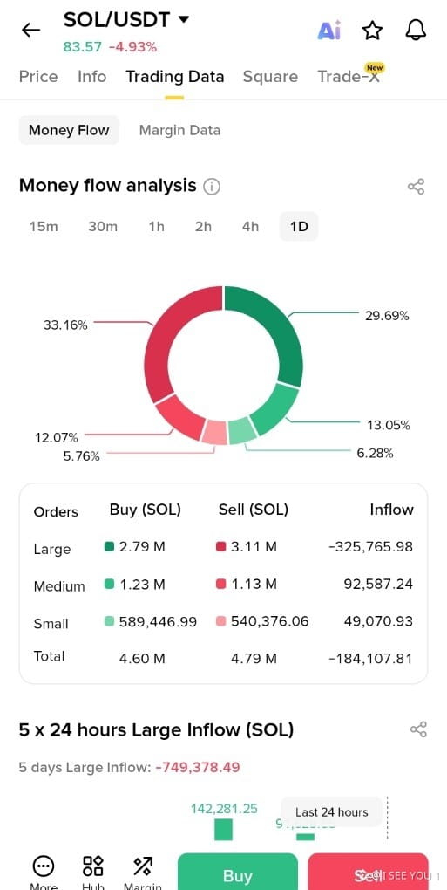Select the 1D timeframe
Viewport: 447px width, 890px height.
point(299,227)
